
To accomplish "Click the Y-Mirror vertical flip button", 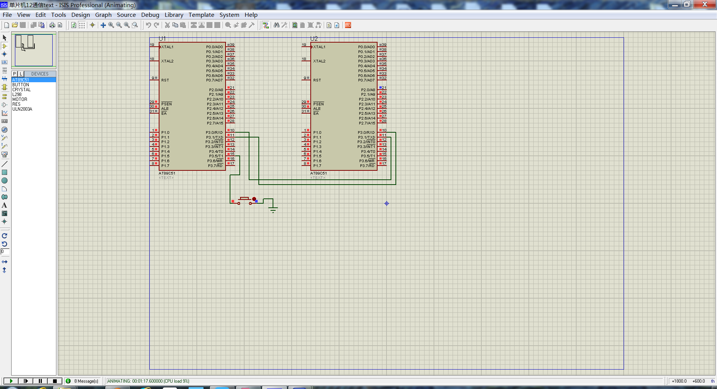I will click(4, 270).
